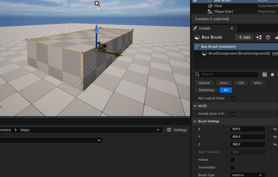Click the PlayerStart actor icon in Outliner

tap(210, 12)
